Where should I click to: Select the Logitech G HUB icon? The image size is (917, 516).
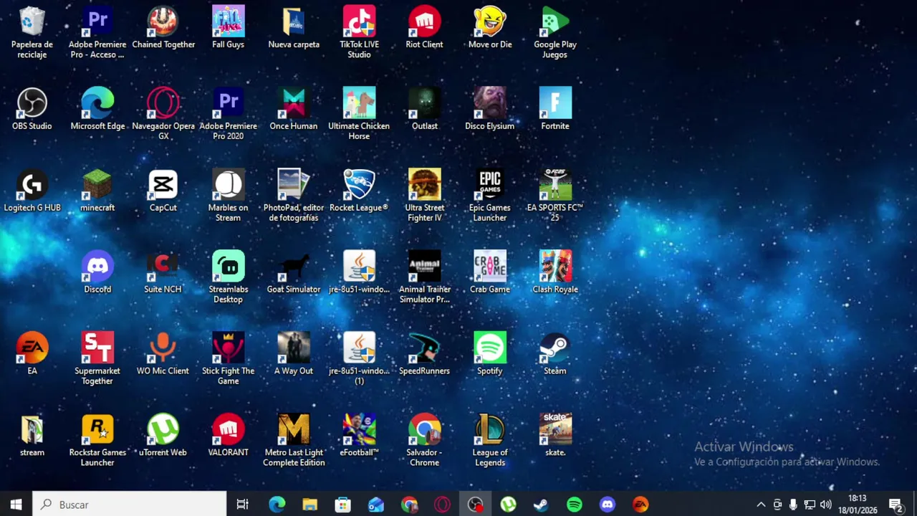pos(32,191)
